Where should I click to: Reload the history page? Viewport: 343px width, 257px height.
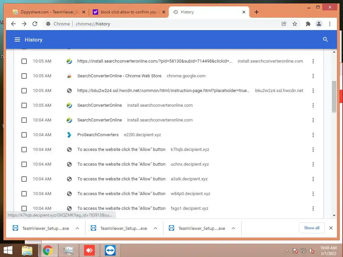(35, 24)
